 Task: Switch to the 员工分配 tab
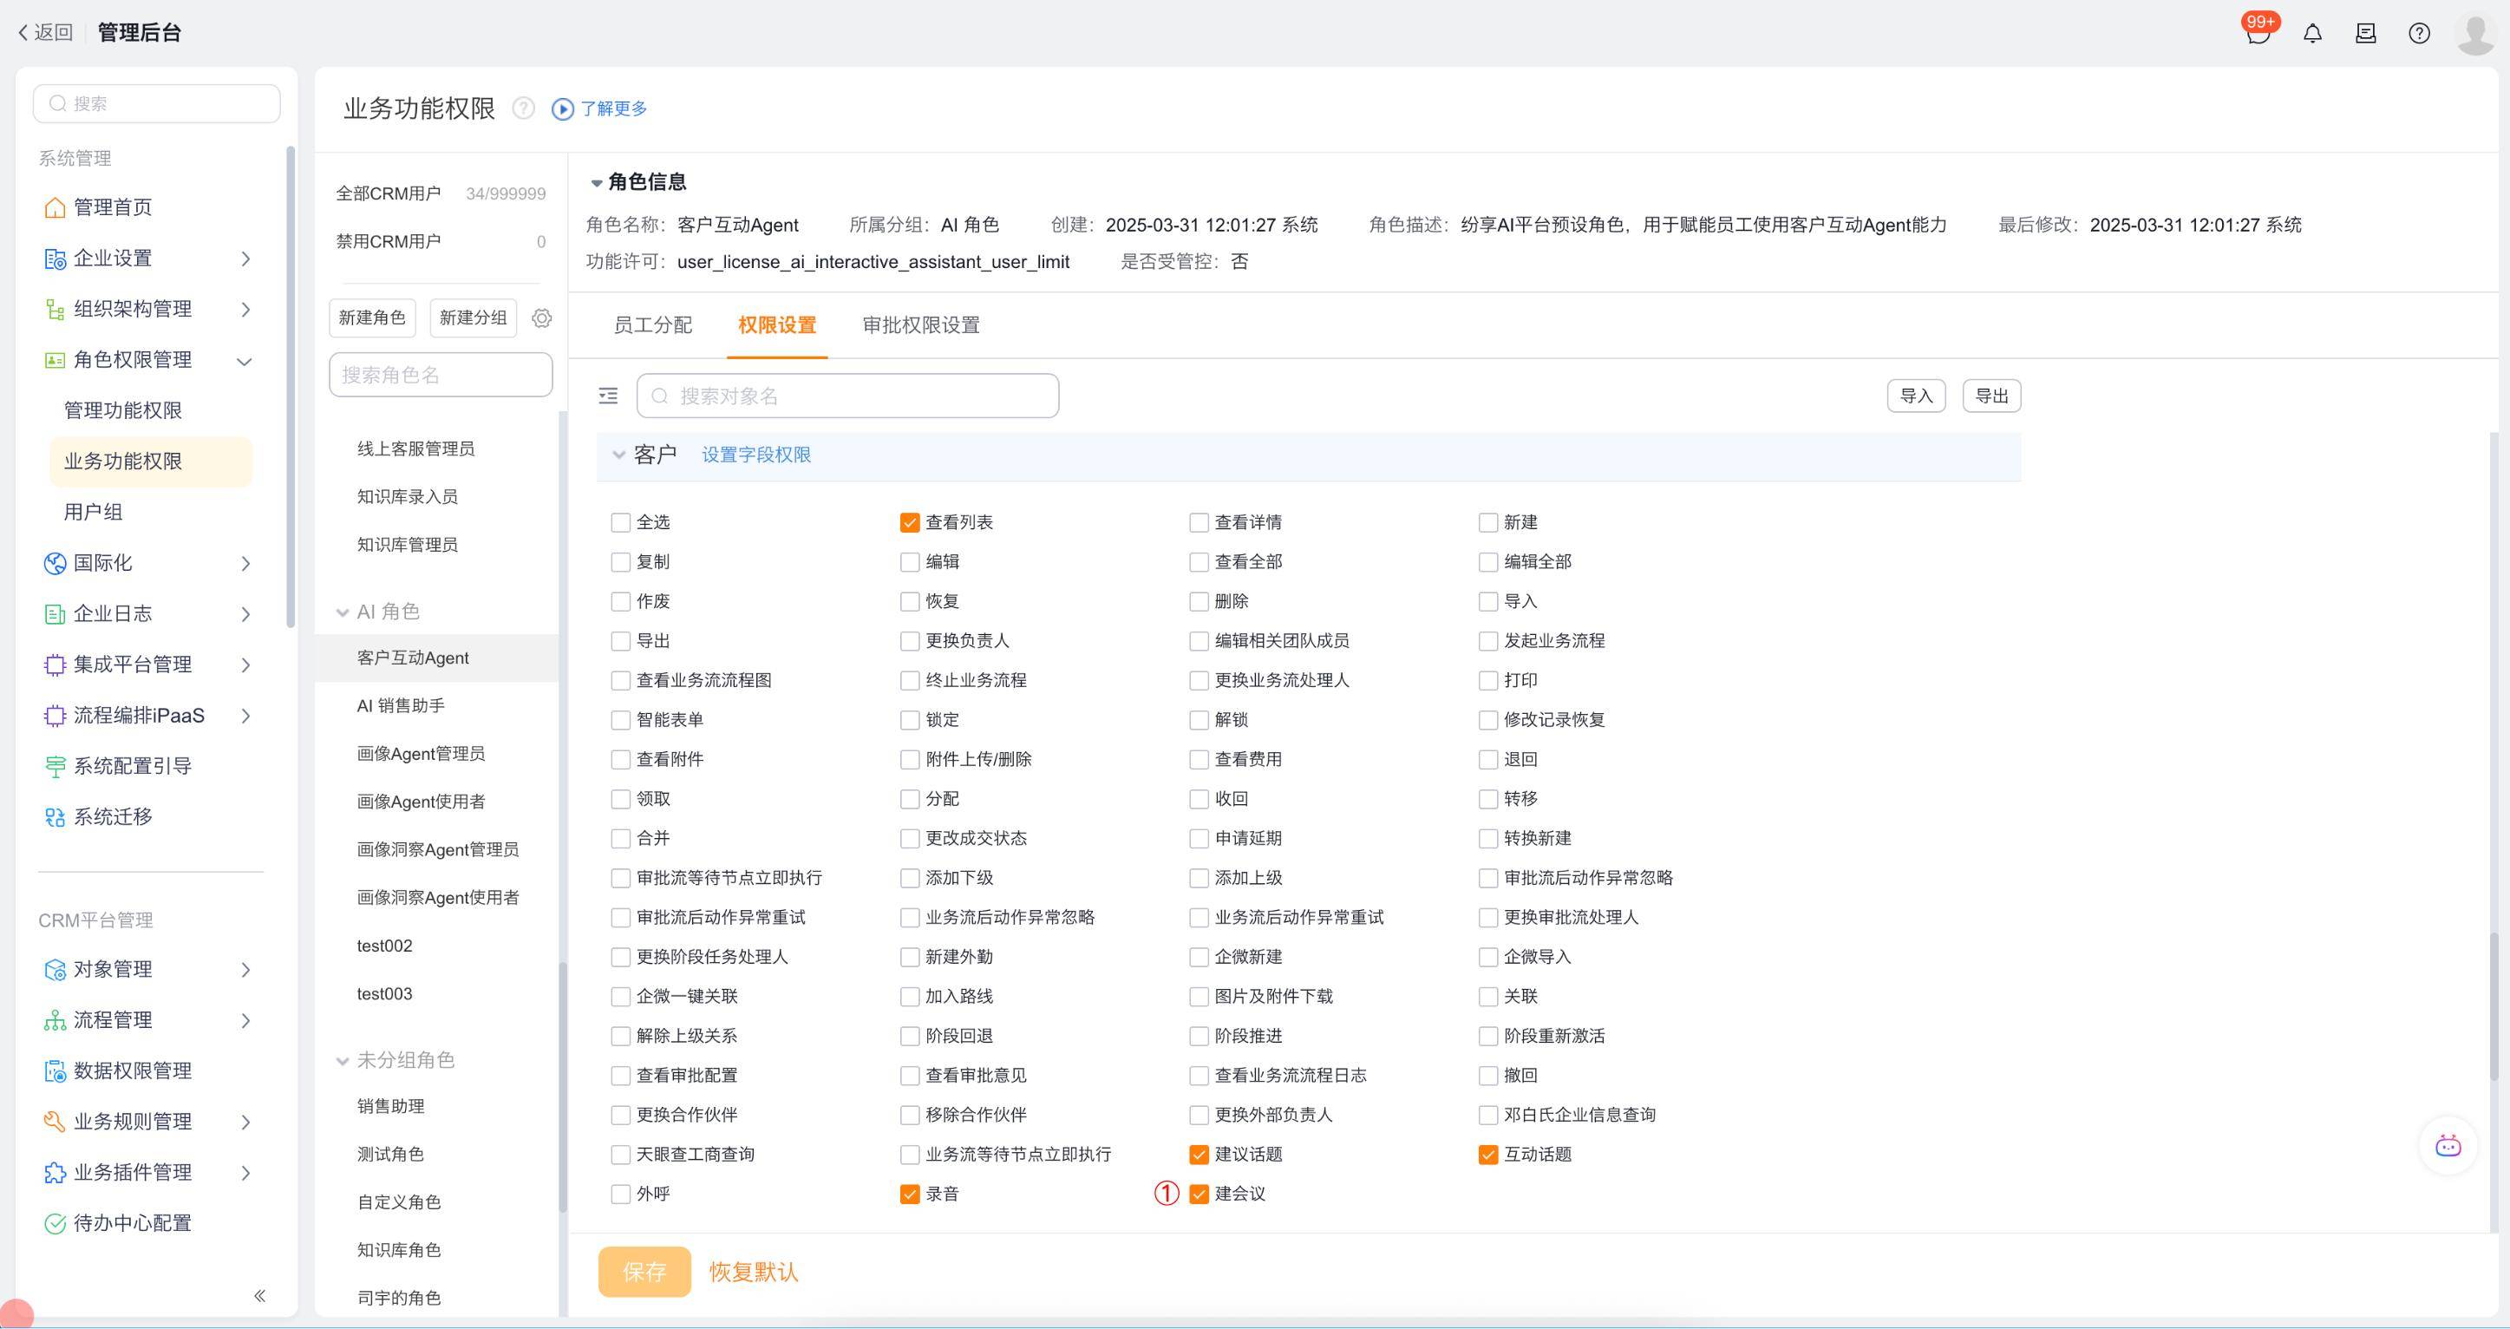point(653,325)
